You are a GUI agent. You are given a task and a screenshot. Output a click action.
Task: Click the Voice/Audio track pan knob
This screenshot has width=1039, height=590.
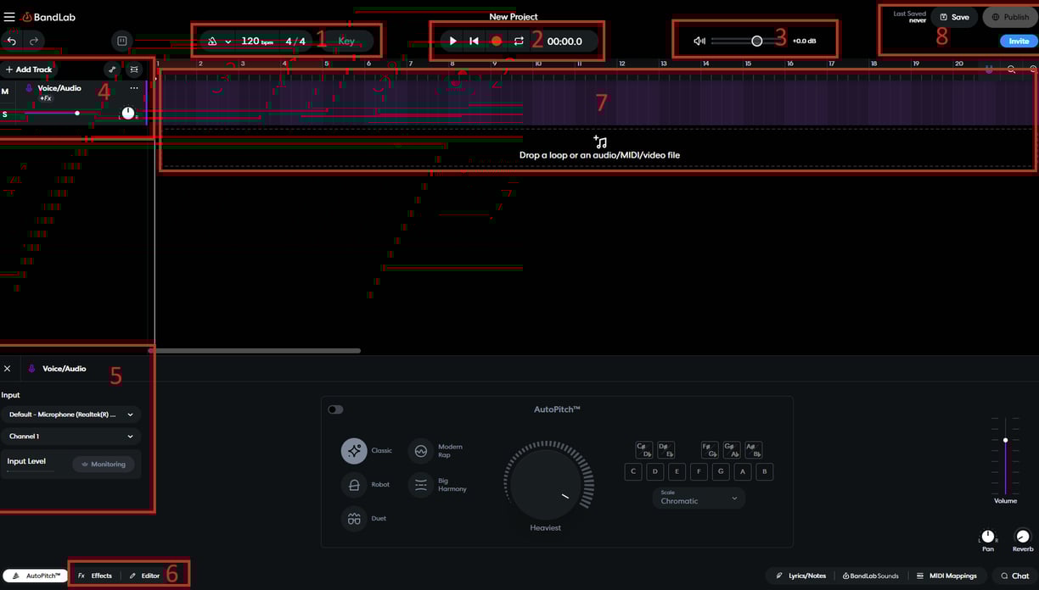pos(127,113)
